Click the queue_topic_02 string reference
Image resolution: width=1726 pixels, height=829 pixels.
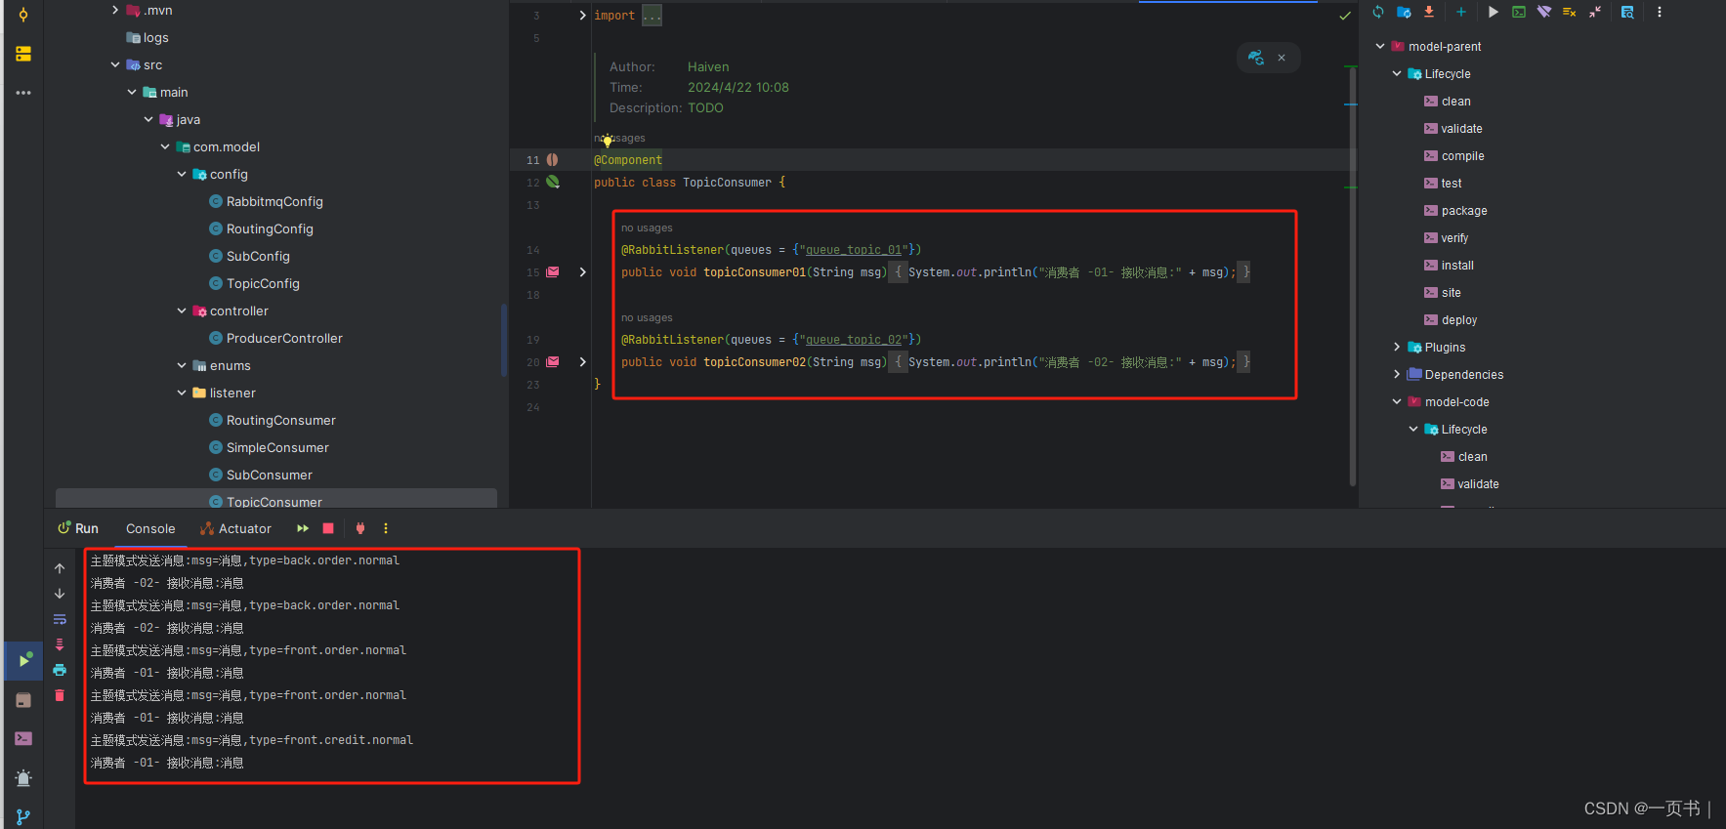pos(853,340)
